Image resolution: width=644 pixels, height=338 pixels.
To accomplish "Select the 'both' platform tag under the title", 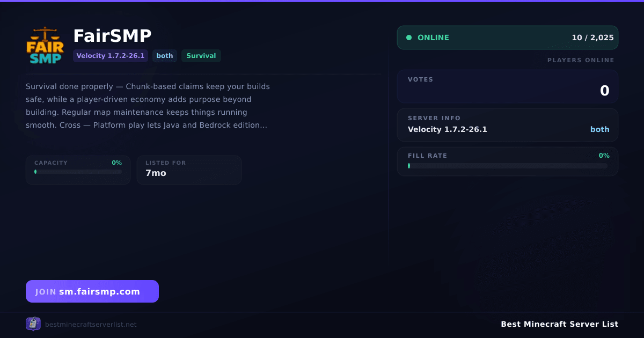I will 165,56.
